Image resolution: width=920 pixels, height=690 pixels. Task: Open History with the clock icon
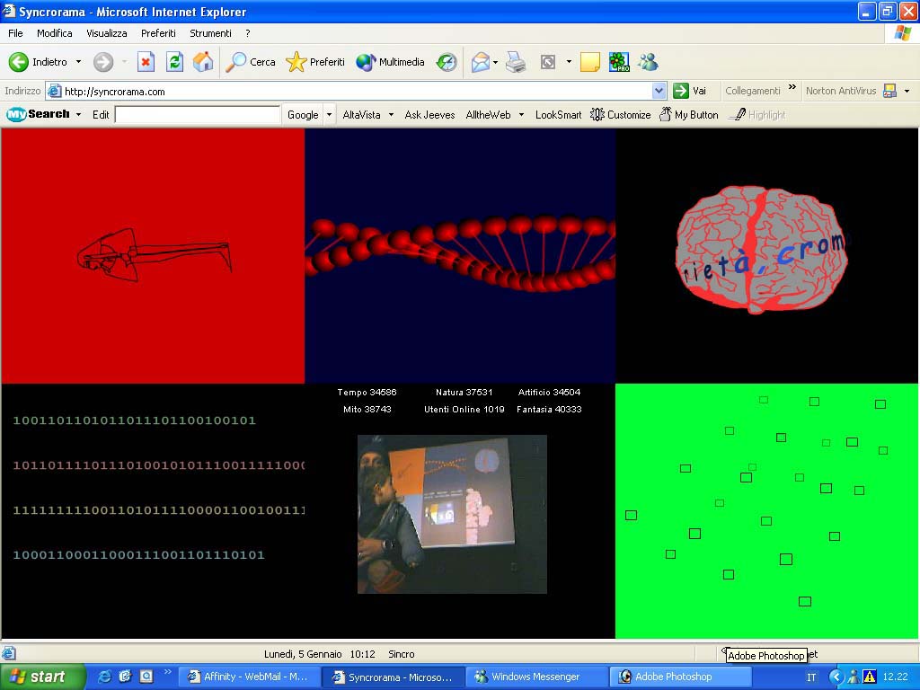tap(447, 62)
